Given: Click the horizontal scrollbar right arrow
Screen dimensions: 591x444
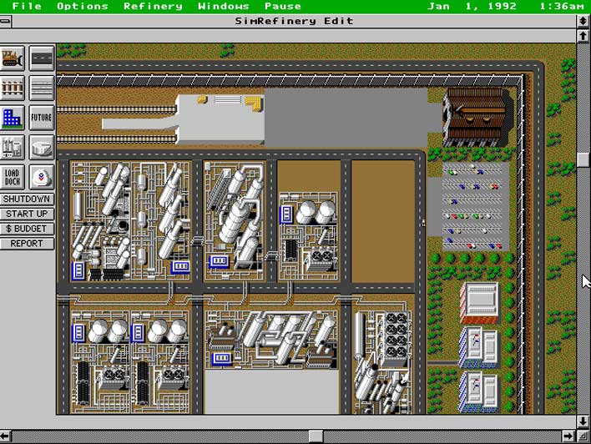Looking at the screenshot, I should point(568,436).
